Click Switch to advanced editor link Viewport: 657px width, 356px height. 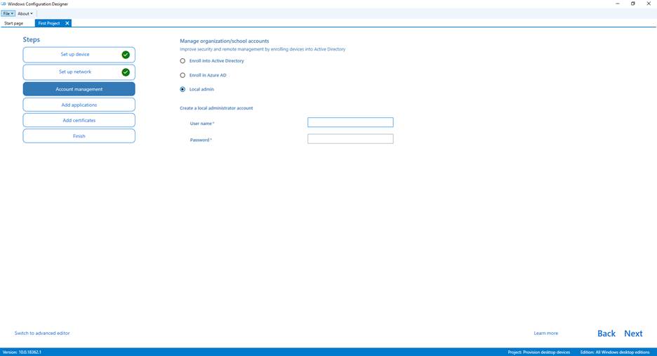click(x=42, y=334)
